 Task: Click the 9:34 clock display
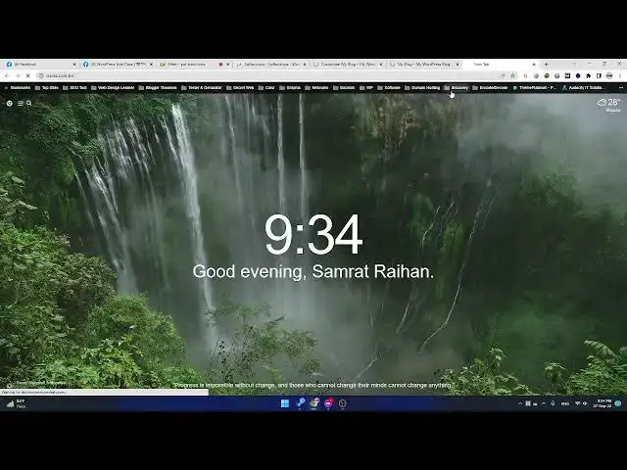313,235
